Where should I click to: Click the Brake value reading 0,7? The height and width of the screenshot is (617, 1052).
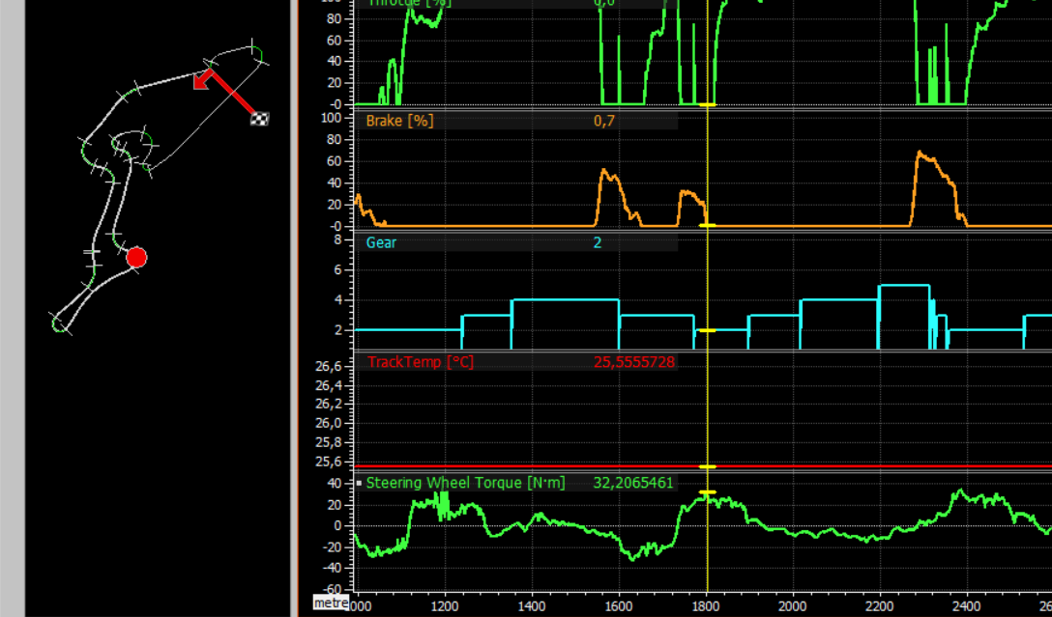pos(604,121)
